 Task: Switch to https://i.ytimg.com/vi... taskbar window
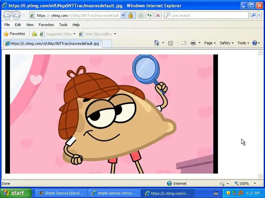pyautogui.click(x=168, y=193)
